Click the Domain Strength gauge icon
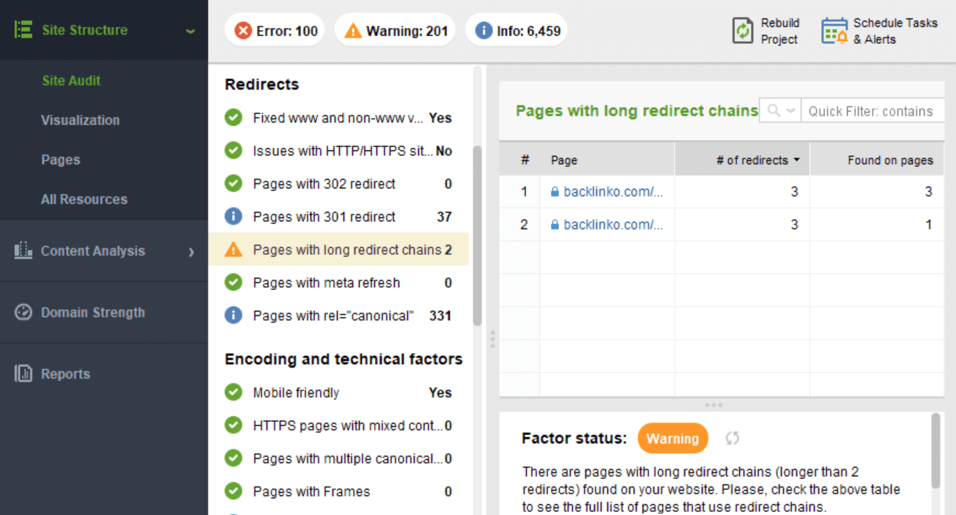The height and width of the screenshot is (515, 956). point(23,312)
